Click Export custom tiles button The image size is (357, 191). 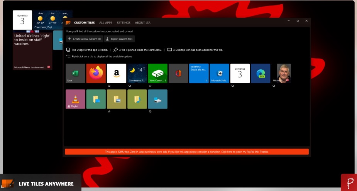point(119,39)
